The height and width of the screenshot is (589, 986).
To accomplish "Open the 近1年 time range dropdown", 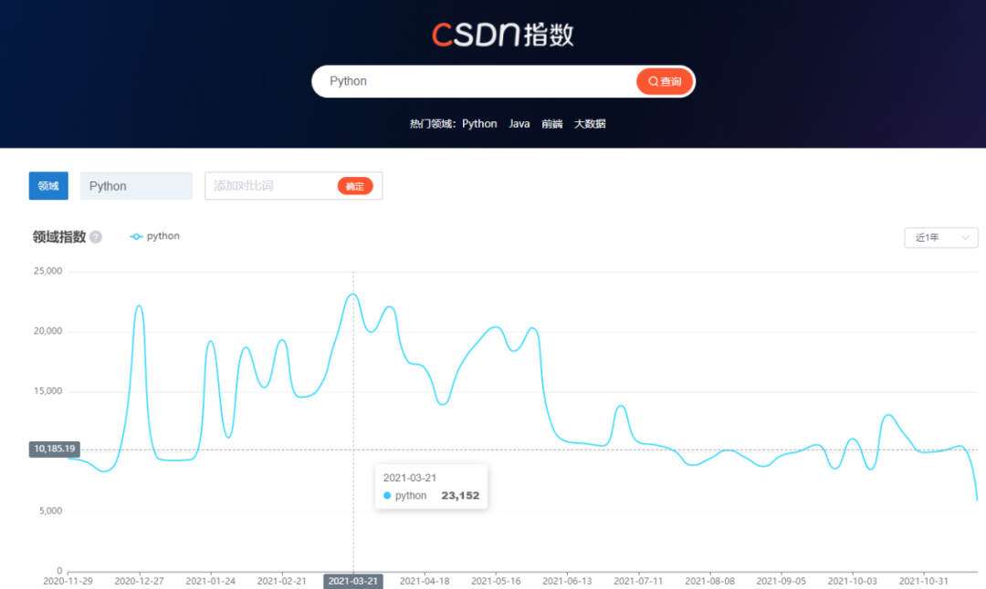I will point(940,237).
